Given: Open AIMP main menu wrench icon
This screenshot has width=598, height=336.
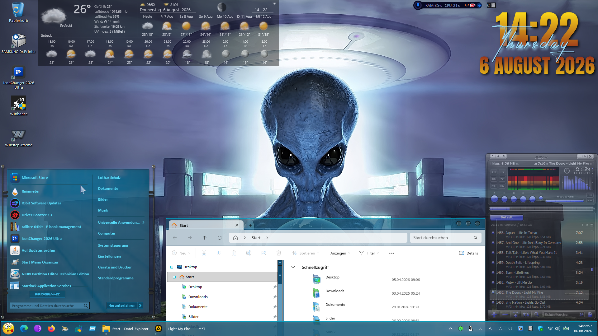Looking at the screenshot, I should tap(498, 156).
